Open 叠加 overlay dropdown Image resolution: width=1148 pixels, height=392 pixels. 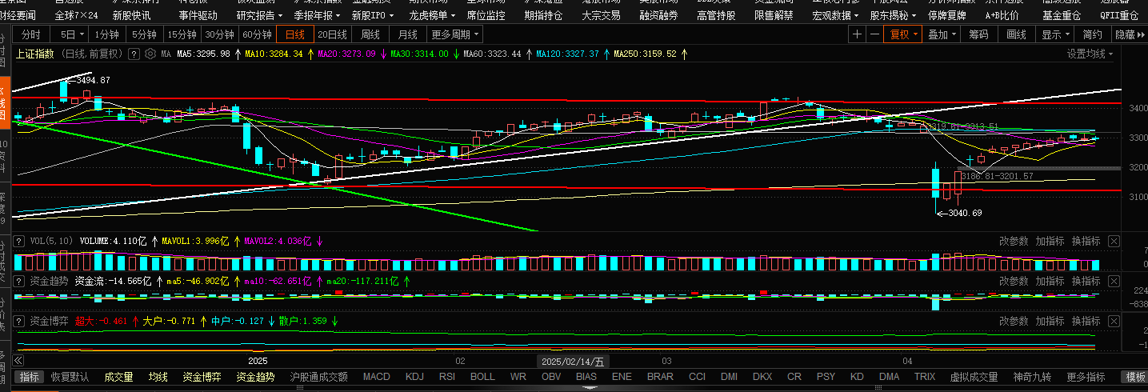point(942,34)
